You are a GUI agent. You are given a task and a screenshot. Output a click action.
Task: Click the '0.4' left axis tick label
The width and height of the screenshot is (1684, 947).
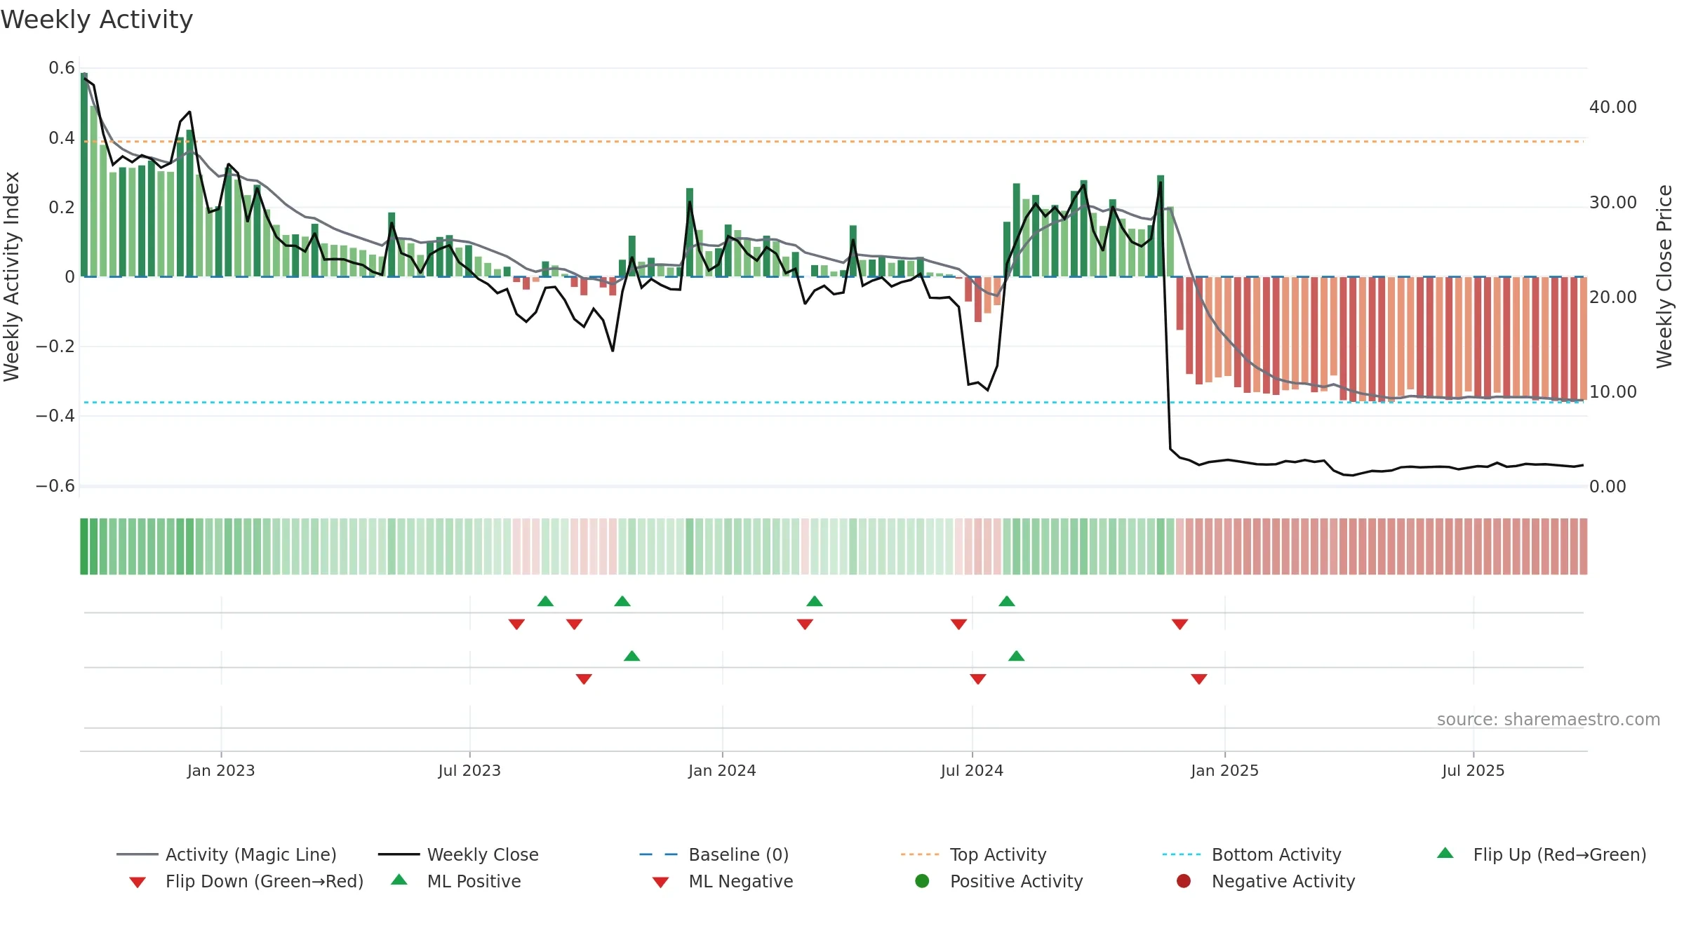tap(62, 137)
